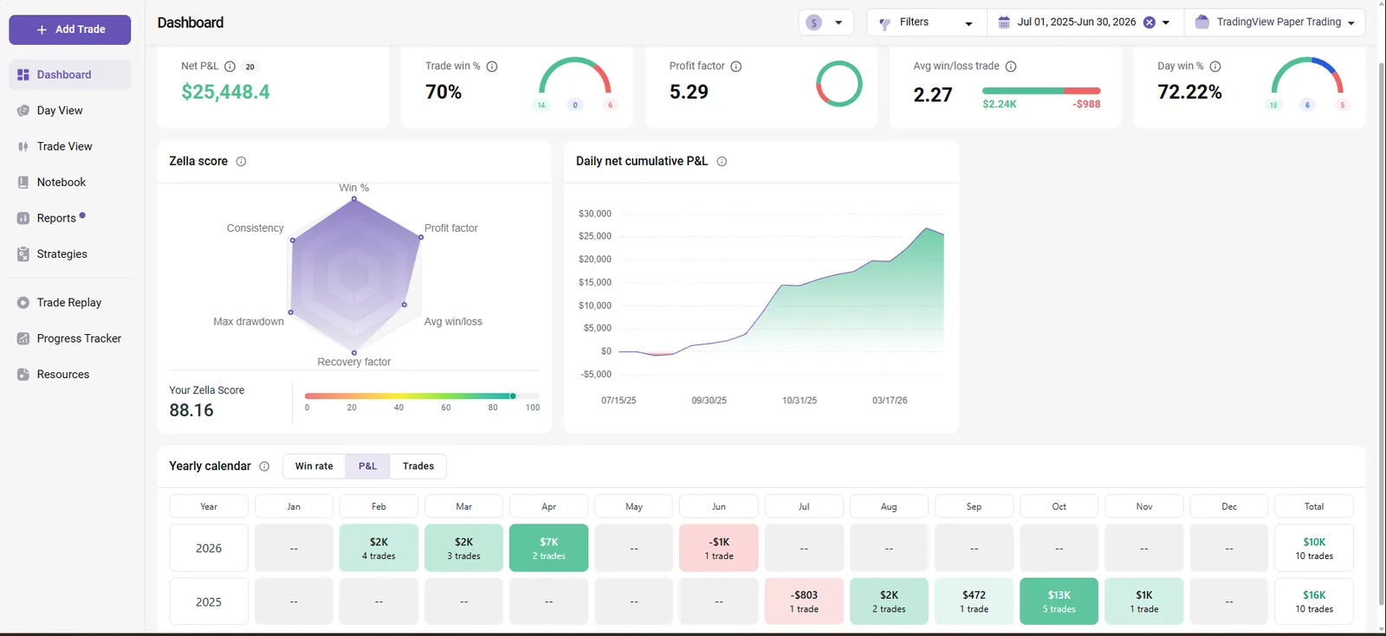Select the Jun 2026 -$1K cell

tap(719, 548)
